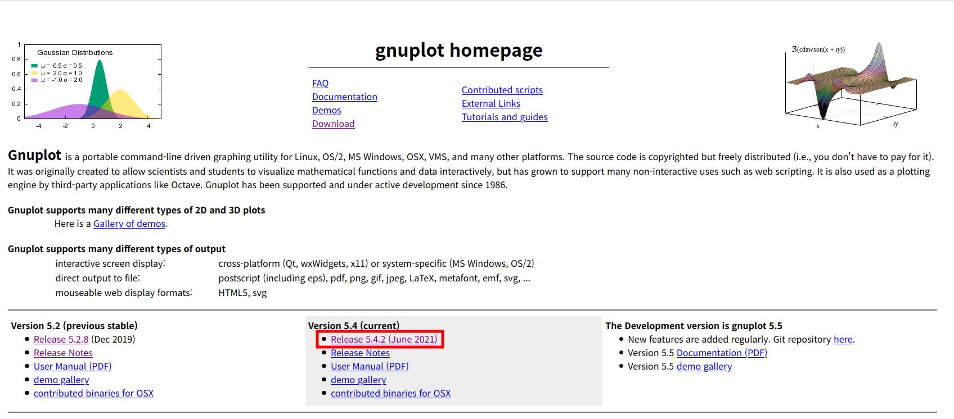The height and width of the screenshot is (419, 954).
Task: Click 'mouseable web display formats:' text
Action: point(124,293)
